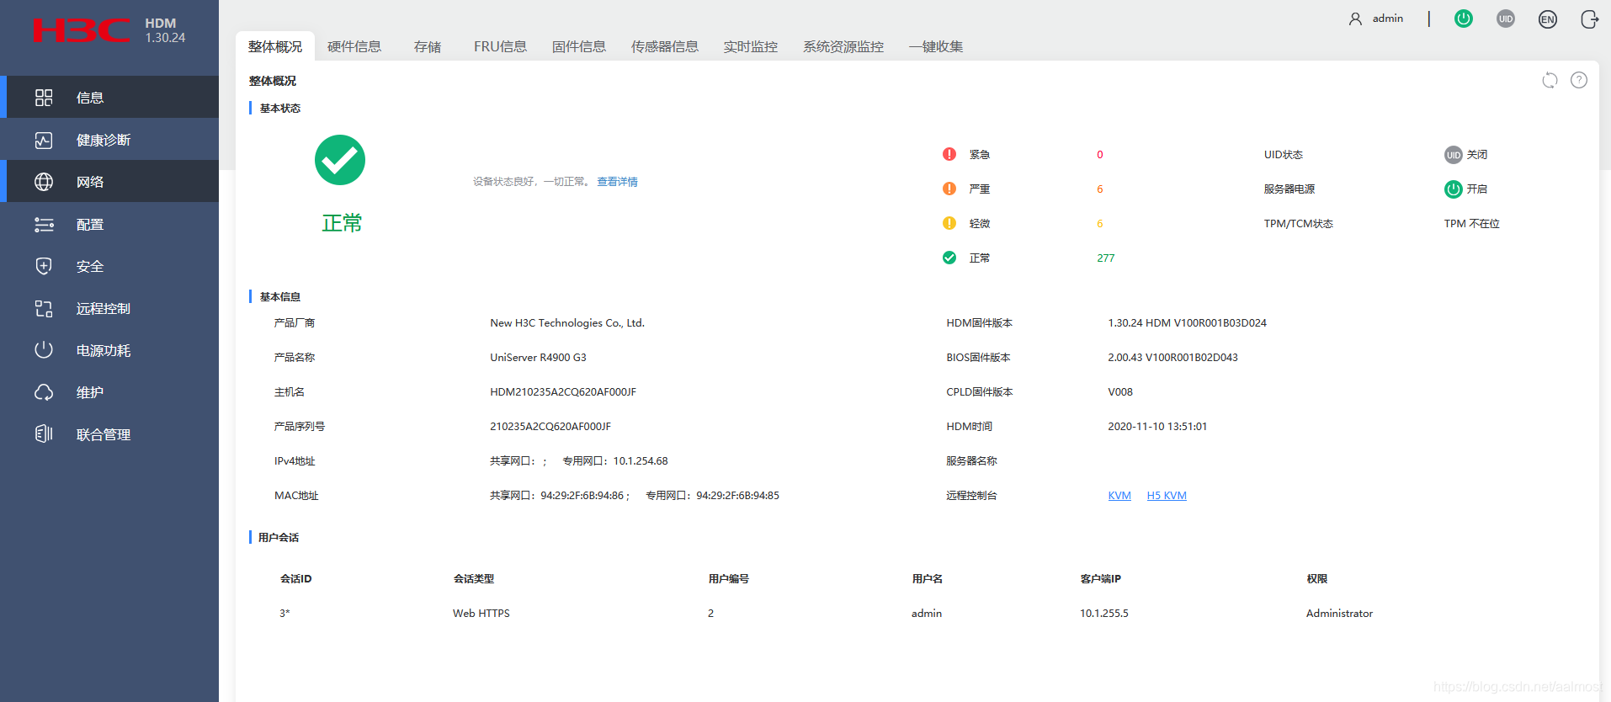Launch the H5 KVM link
Viewport: 1611px width, 702px height.
1167,496
